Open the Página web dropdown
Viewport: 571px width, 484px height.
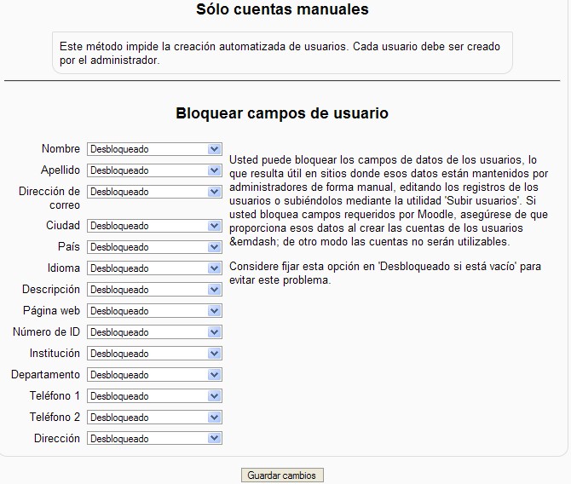click(154, 311)
